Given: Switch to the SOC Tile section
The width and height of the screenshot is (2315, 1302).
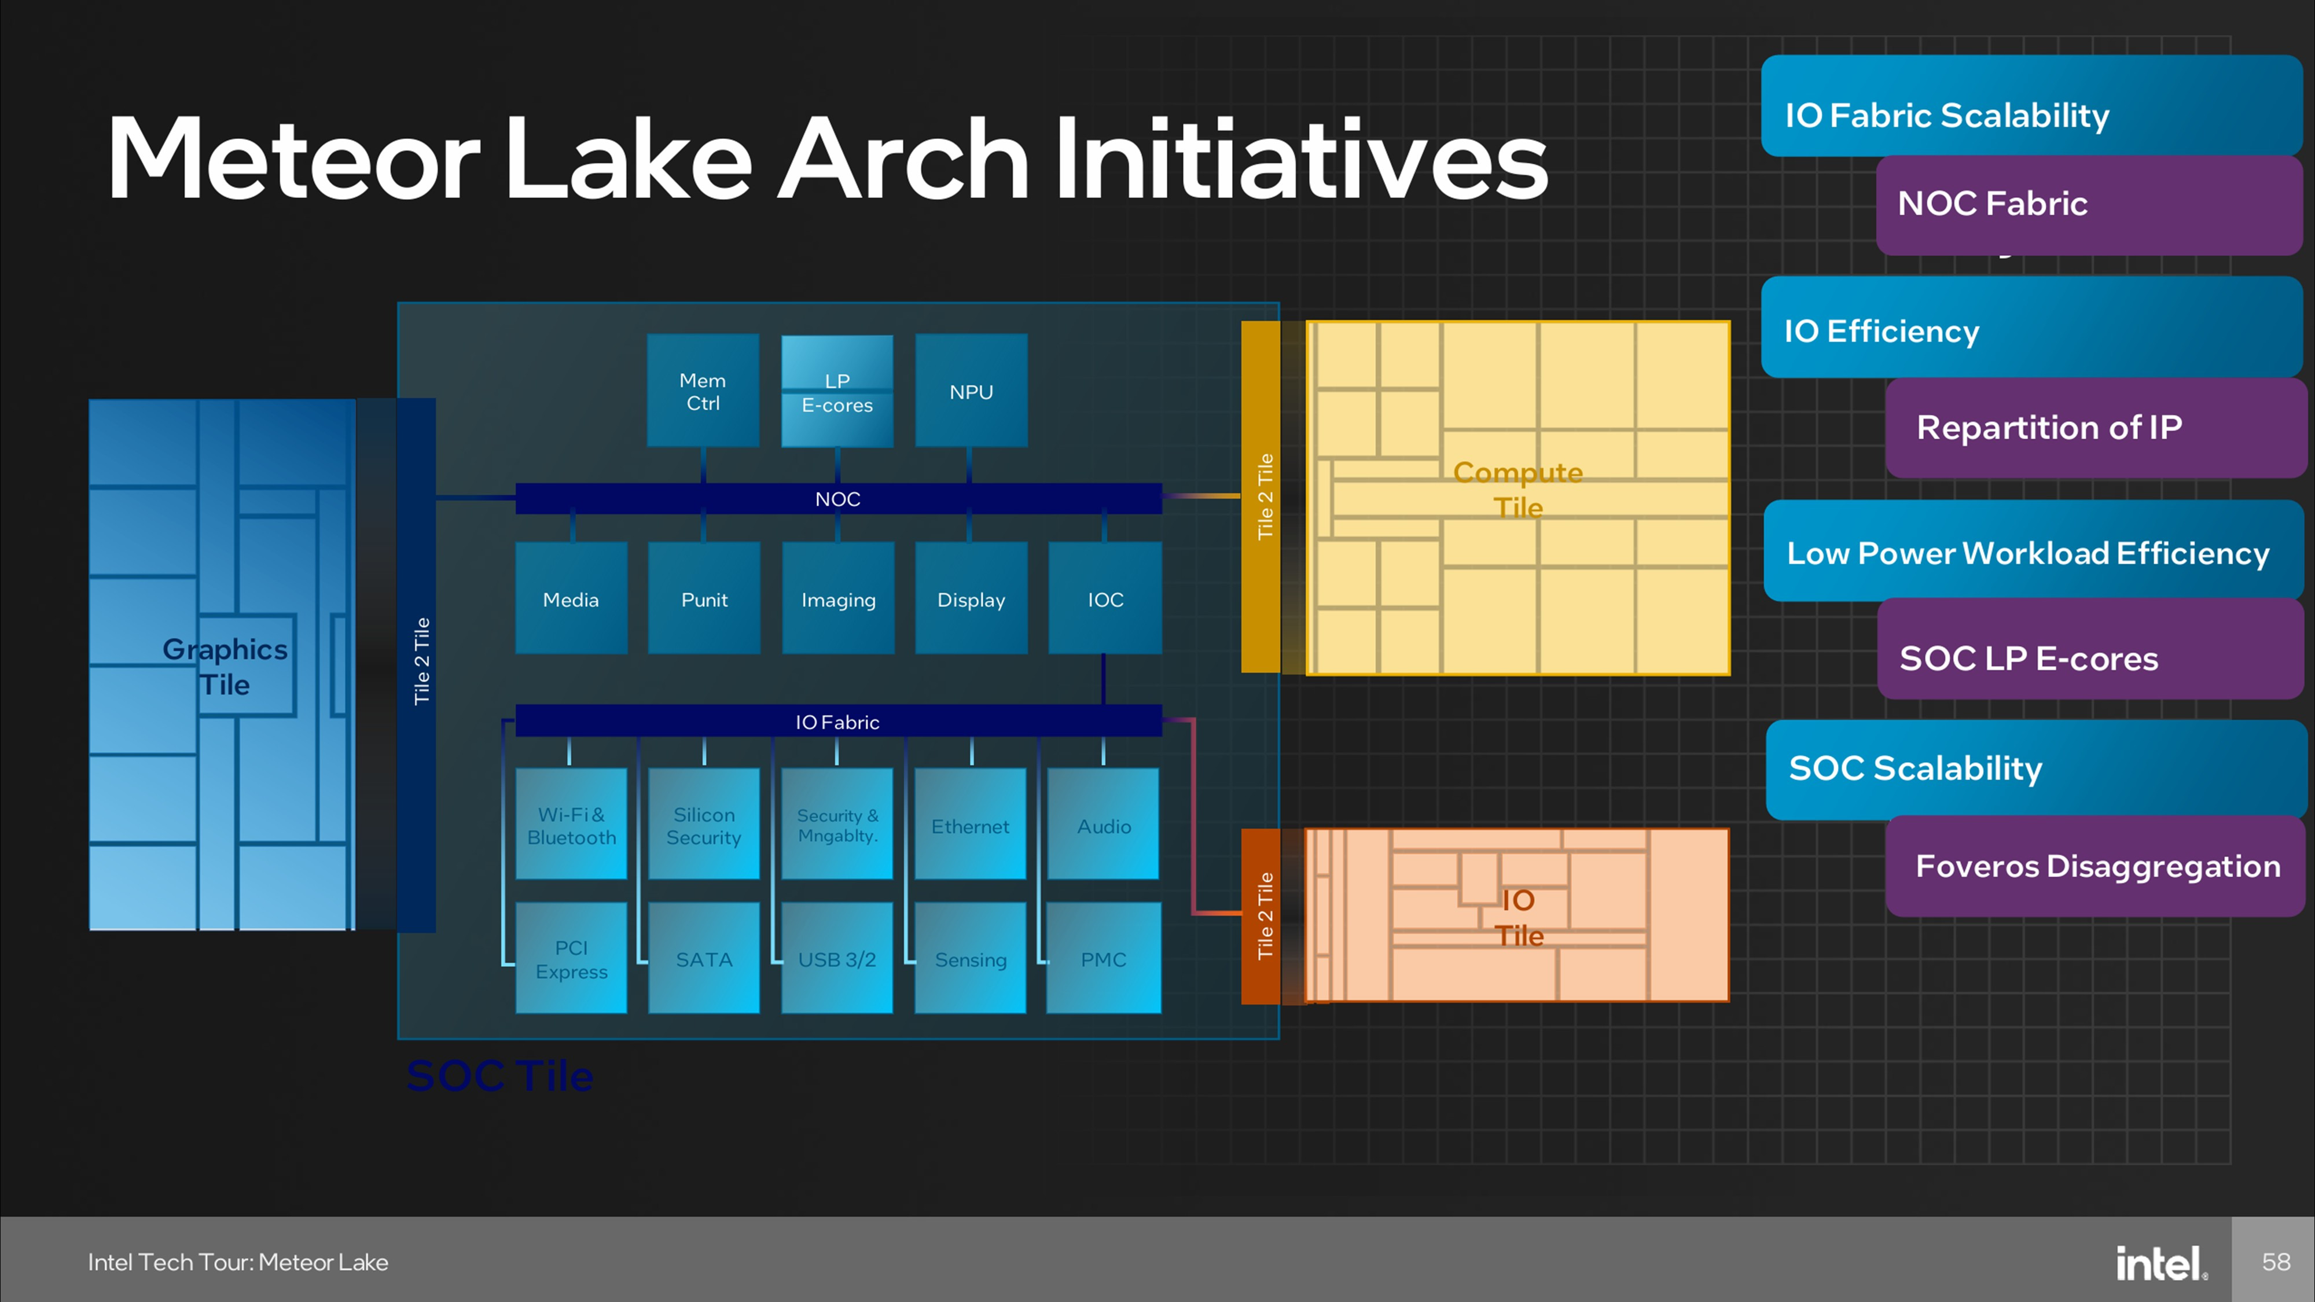Looking at the screenshot, I should click(x=501, y=1075).
